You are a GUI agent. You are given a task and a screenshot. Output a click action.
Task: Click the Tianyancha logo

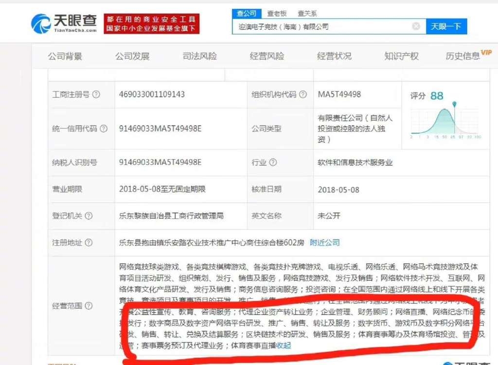coord(63,22)
